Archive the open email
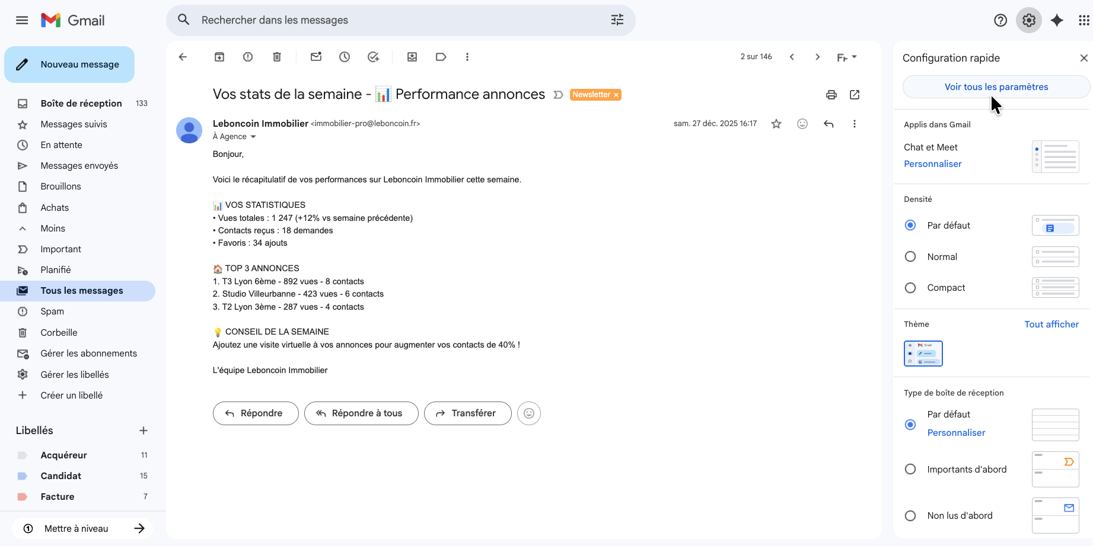This screenshot has height=546, width=1093. 219,57
